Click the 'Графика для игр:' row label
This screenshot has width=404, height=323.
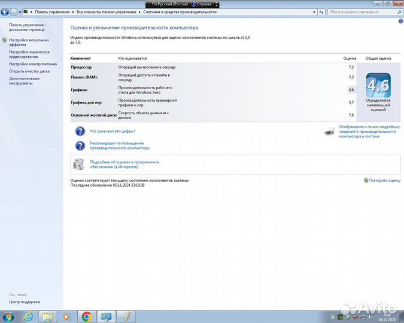[87, 102]
